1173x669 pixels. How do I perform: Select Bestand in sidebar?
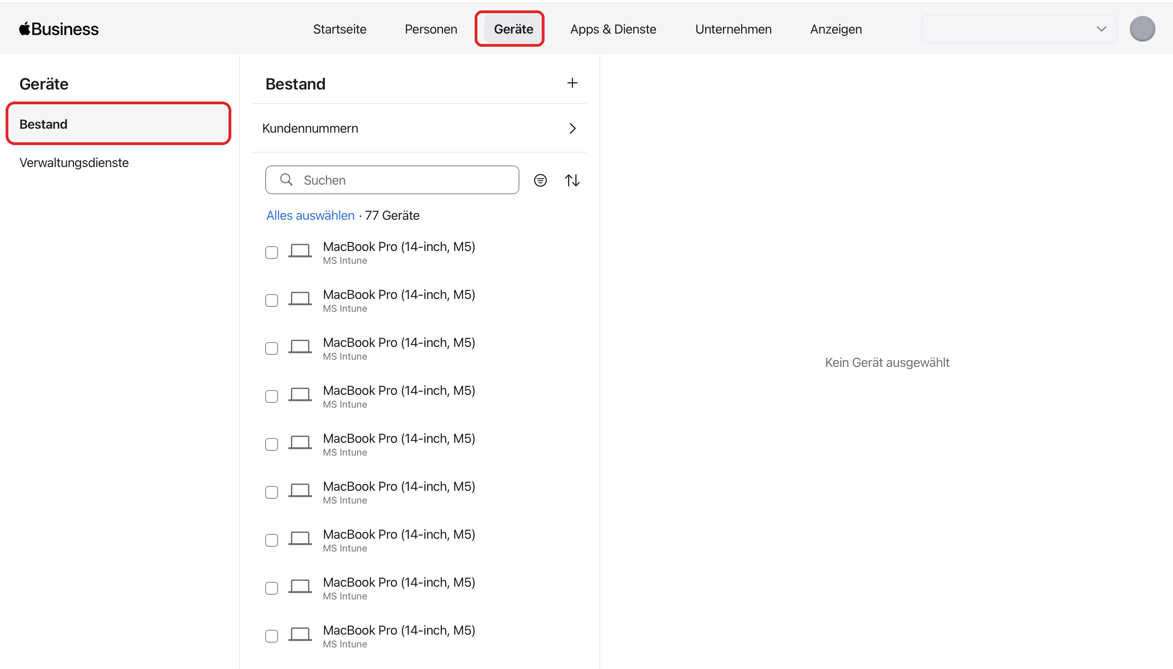119,124
